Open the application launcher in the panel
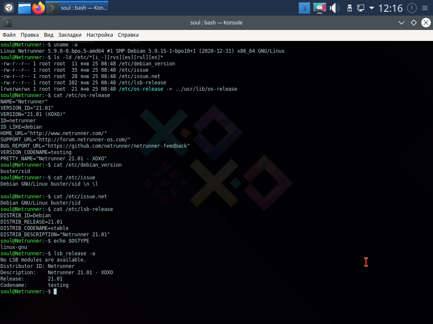433x324 pixels. (9, 8)
